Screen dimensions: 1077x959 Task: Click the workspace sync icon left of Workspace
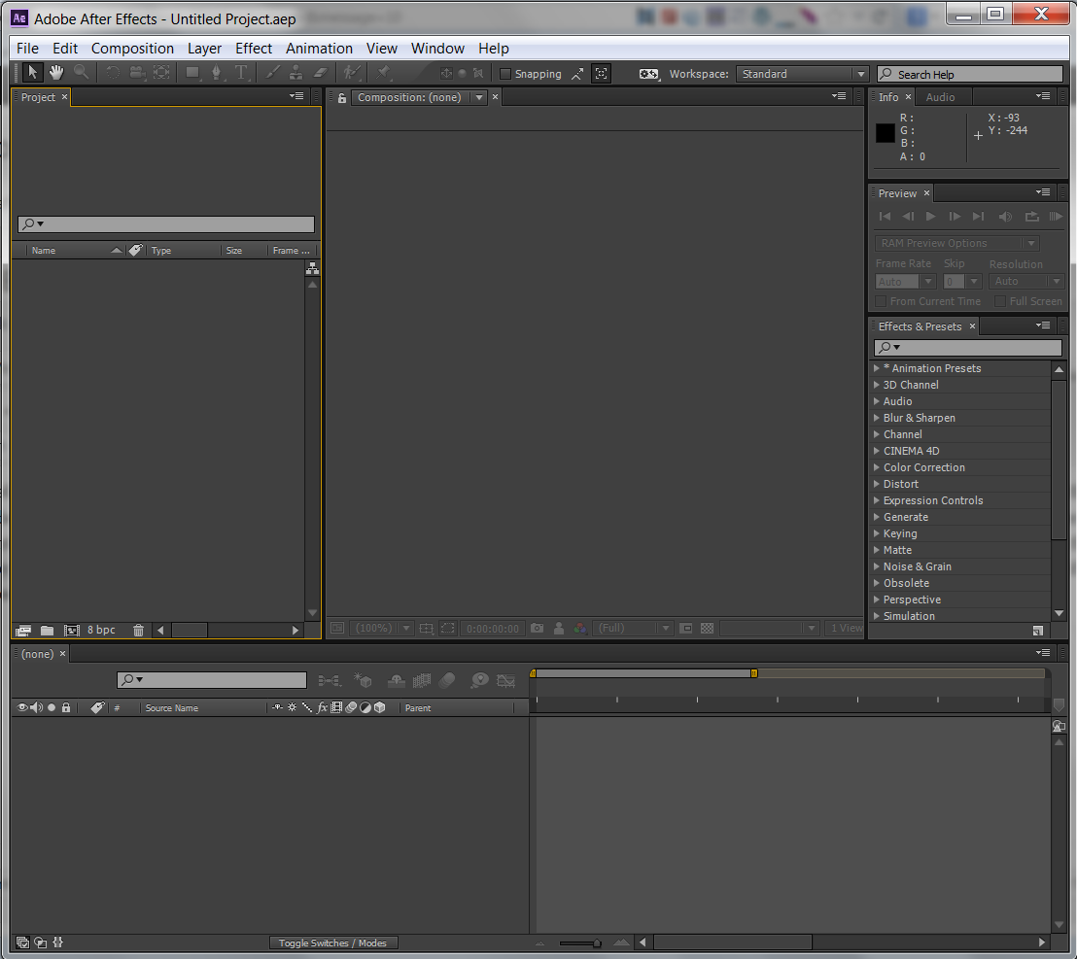point(649,74)
